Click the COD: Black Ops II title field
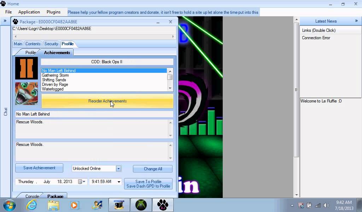362x212 pixels. coord(107,62)
